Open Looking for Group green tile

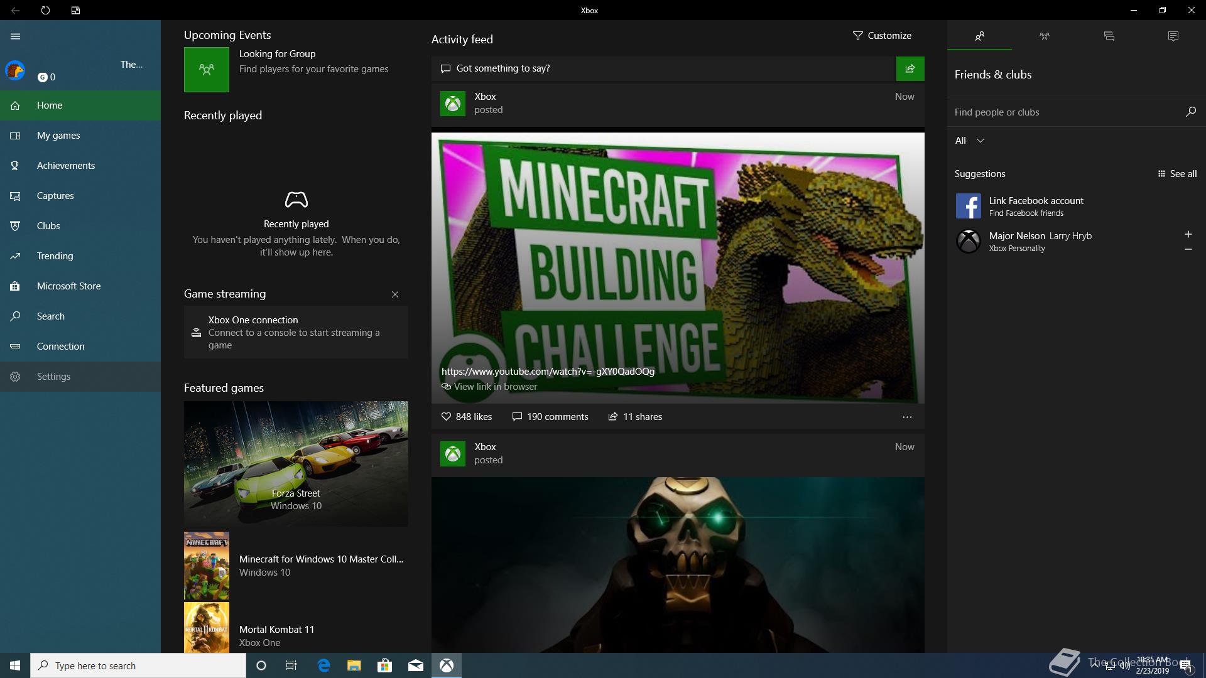pyautogui.click(x=207, y=70)
